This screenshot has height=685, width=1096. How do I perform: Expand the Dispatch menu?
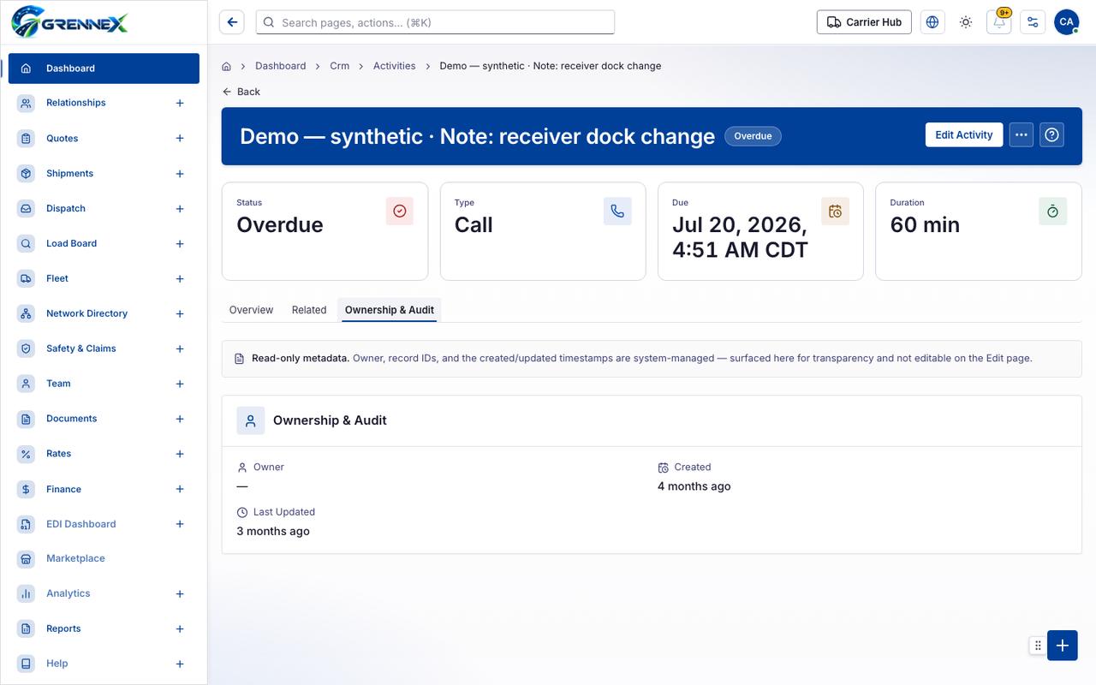pyautogui.click(x=180, y=208)
